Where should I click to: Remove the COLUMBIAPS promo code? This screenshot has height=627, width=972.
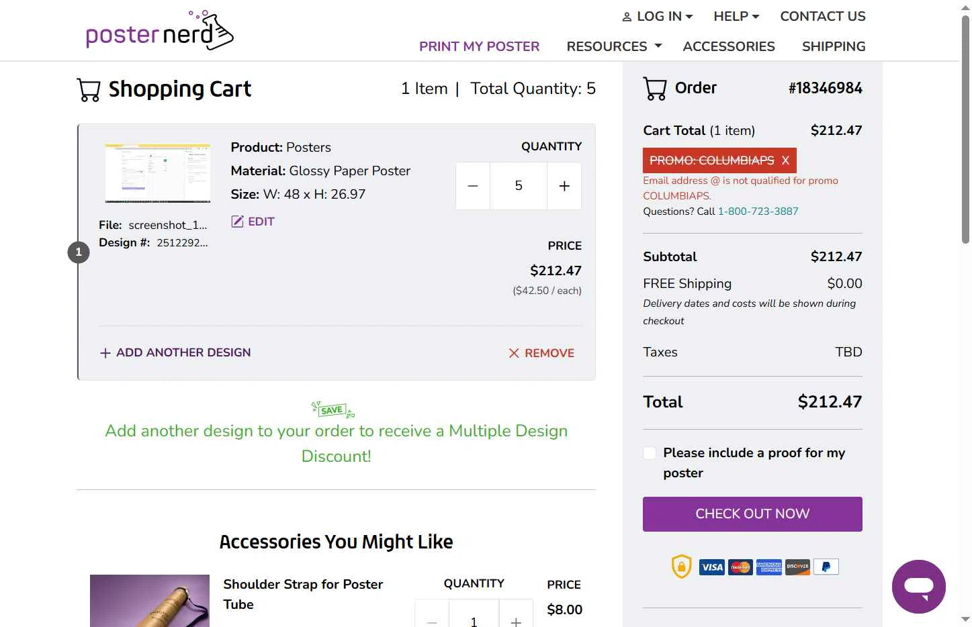click(x=785, y=160)
